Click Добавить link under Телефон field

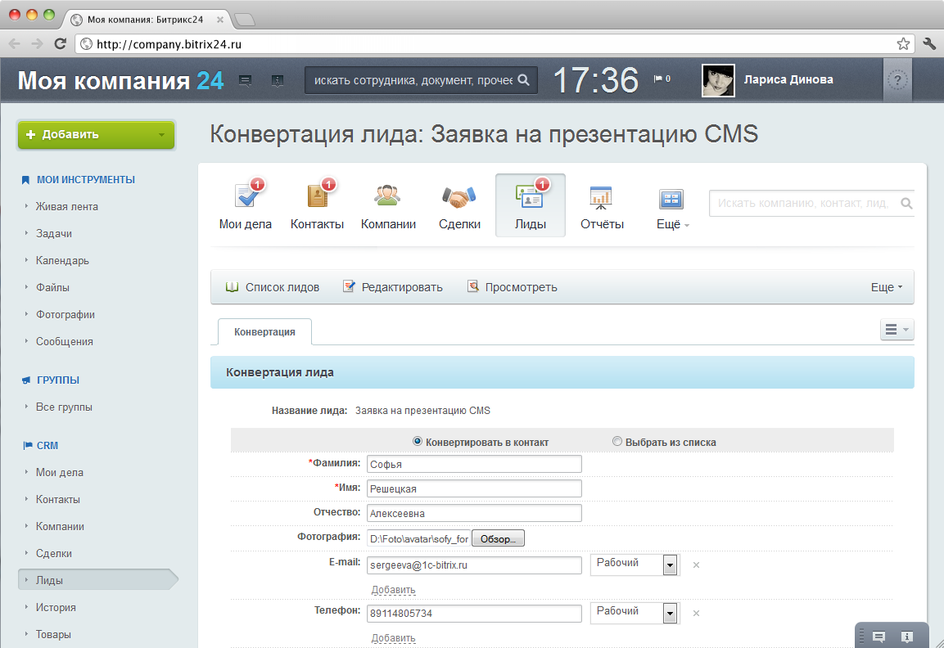393,637
